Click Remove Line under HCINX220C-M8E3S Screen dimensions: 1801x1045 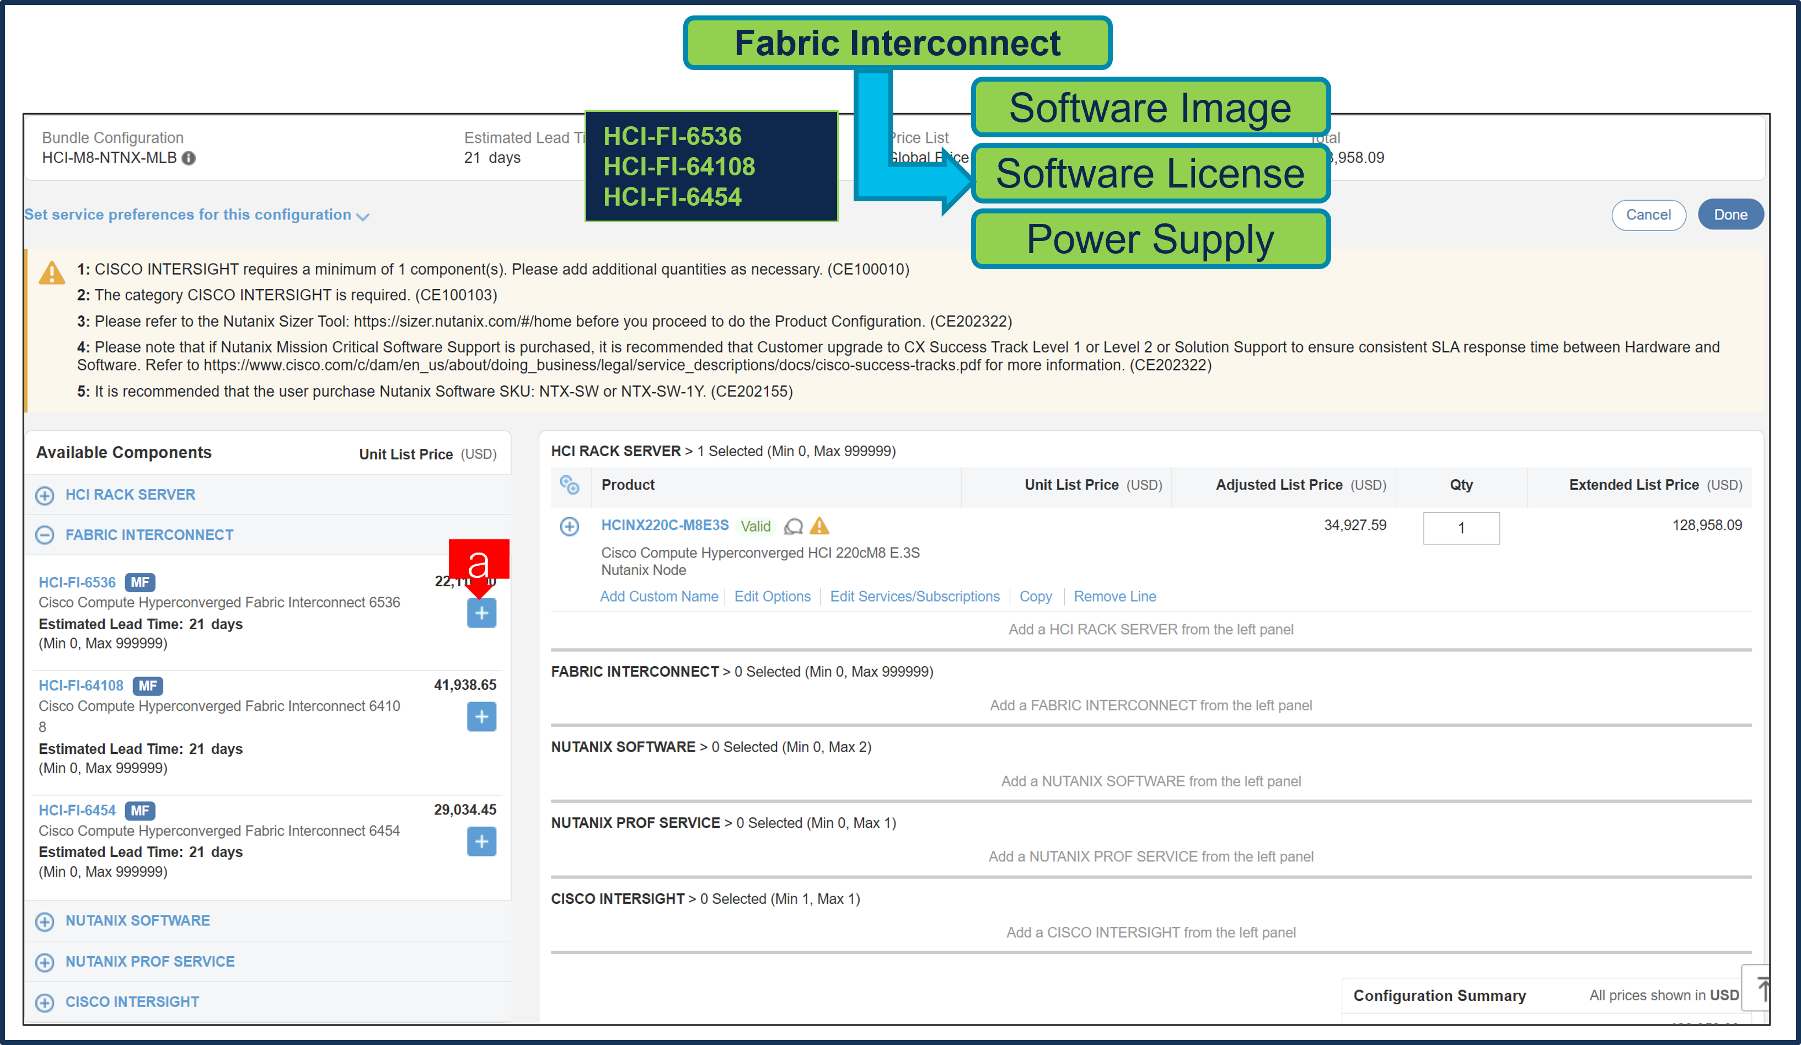click(1114, 596)
